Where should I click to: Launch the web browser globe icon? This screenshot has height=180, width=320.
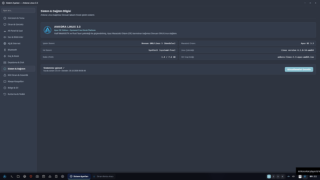[25, 177]
